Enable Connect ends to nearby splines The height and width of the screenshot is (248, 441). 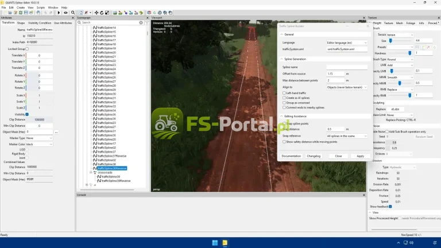pos(284,107)
